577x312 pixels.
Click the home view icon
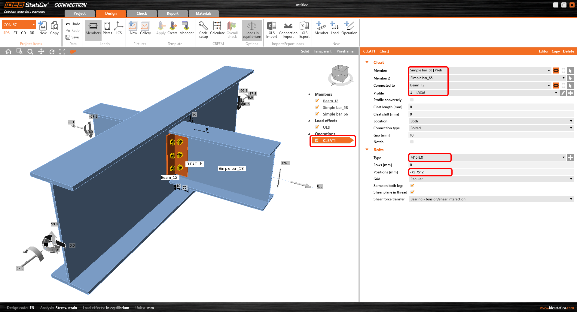[x=8, y=52]
